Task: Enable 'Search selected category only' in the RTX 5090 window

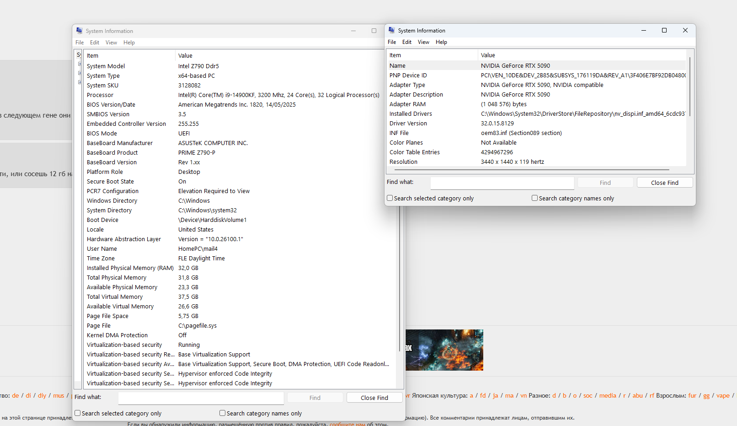Action: (x=390, y=198)
